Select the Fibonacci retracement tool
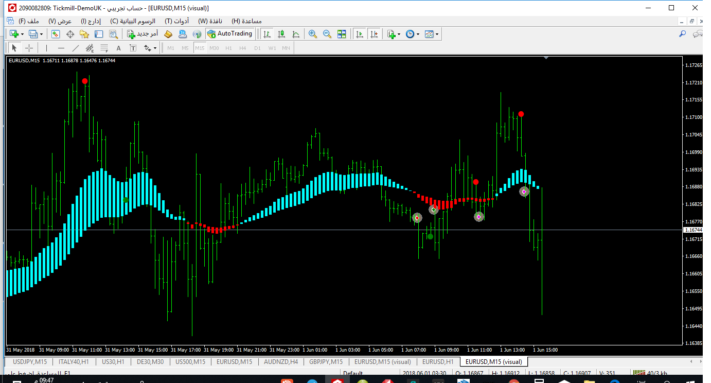Image resolution: width=711 pixels, height=383 pixels. [104, 48]
